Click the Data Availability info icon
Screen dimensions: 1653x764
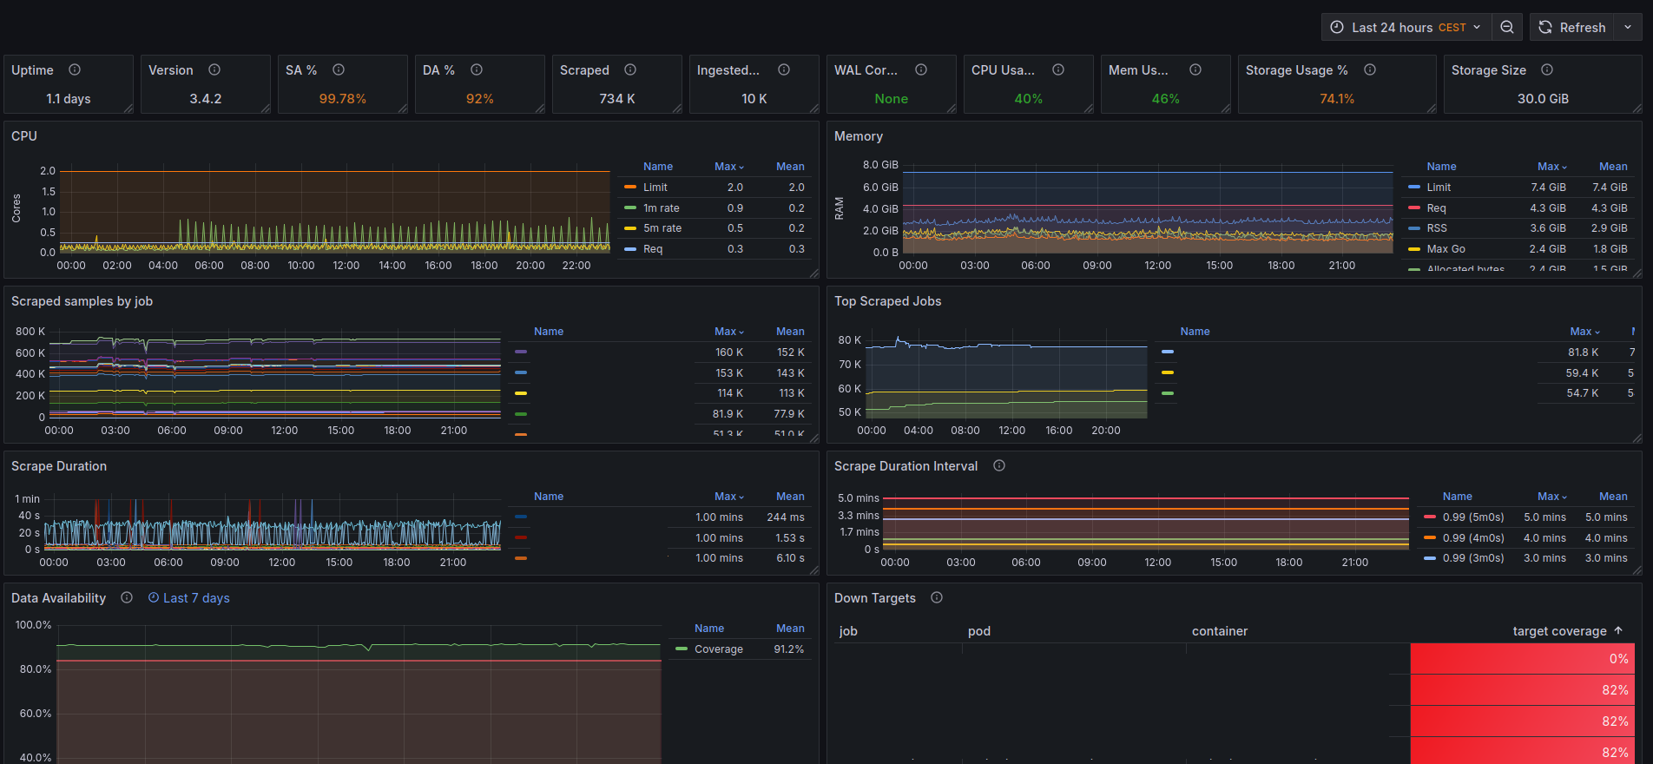(127, 597)
